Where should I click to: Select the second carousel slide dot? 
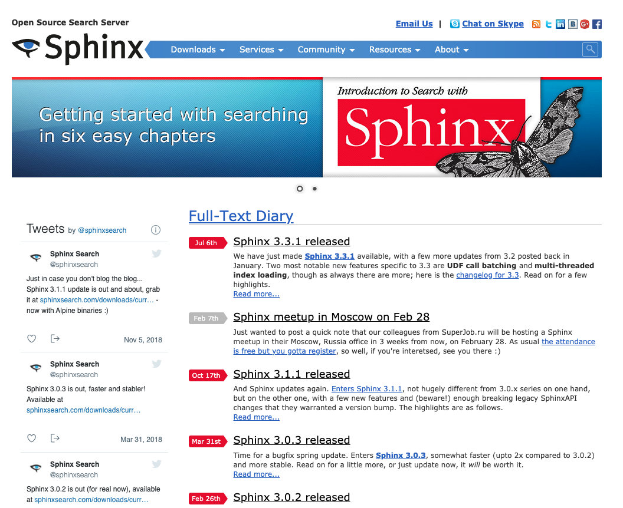tap(314, 189)
